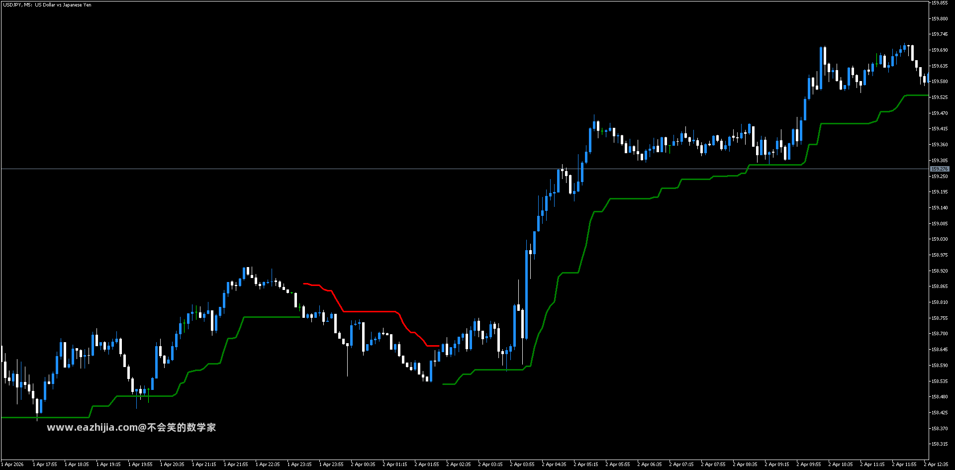955x470 pixels.
Task: Click the 159.140 price scale label
Action: (x=940, y=208)
